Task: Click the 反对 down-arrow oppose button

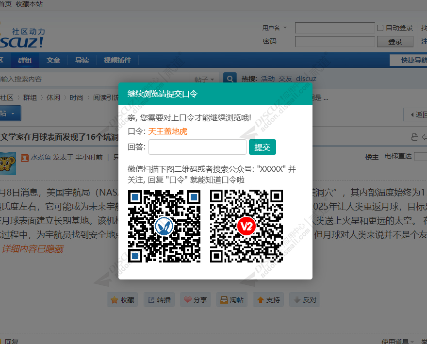Action: point(305,300)
